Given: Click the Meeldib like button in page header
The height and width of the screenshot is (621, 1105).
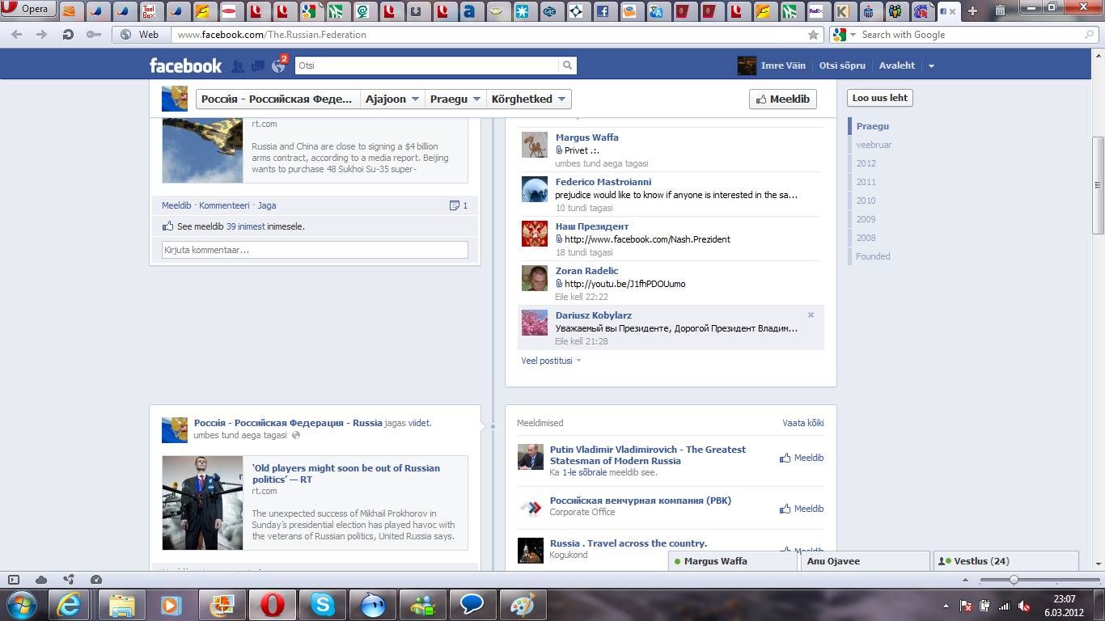Looking at the screenshot, I should click(783, 99).
